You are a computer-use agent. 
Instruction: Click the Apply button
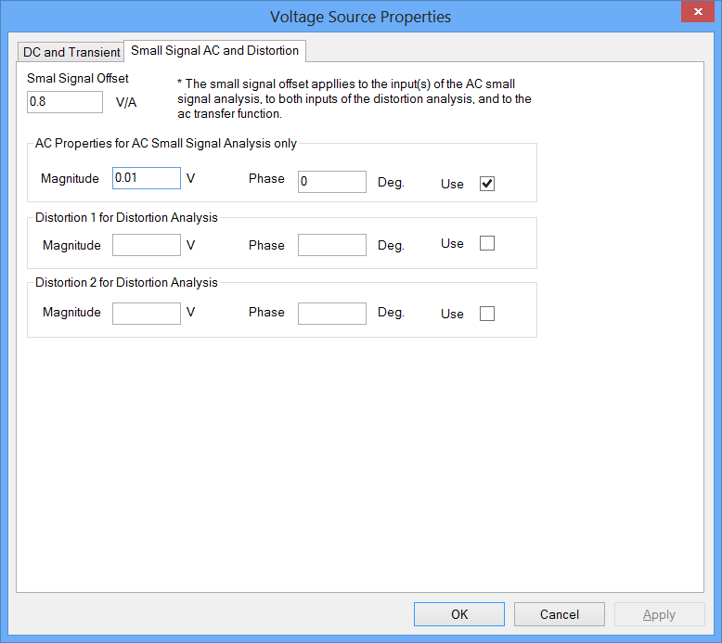click(660, 614)
